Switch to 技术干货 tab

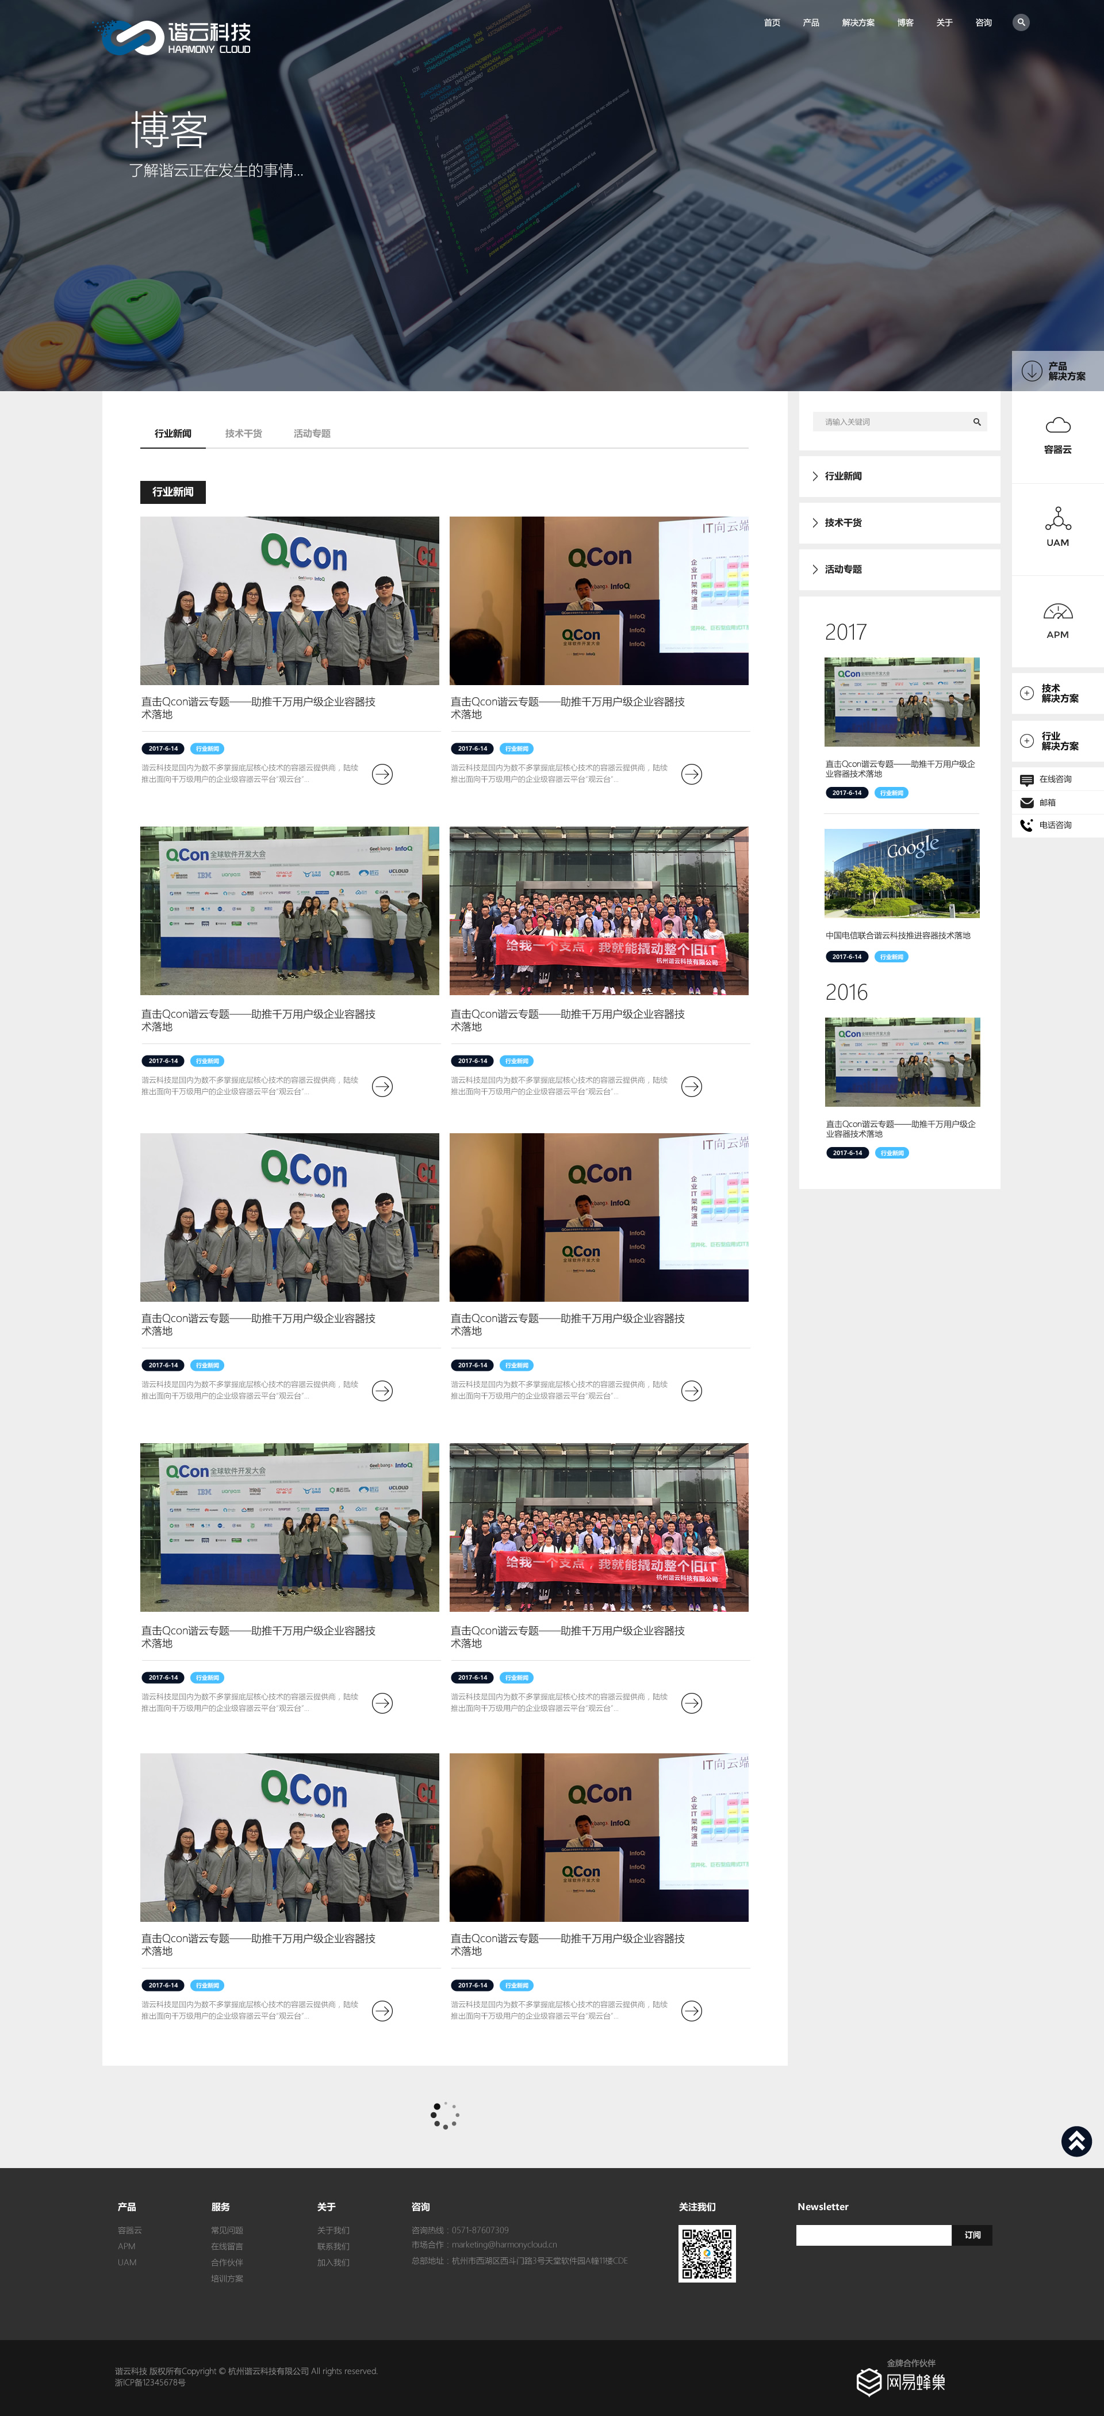click(244, 433)
